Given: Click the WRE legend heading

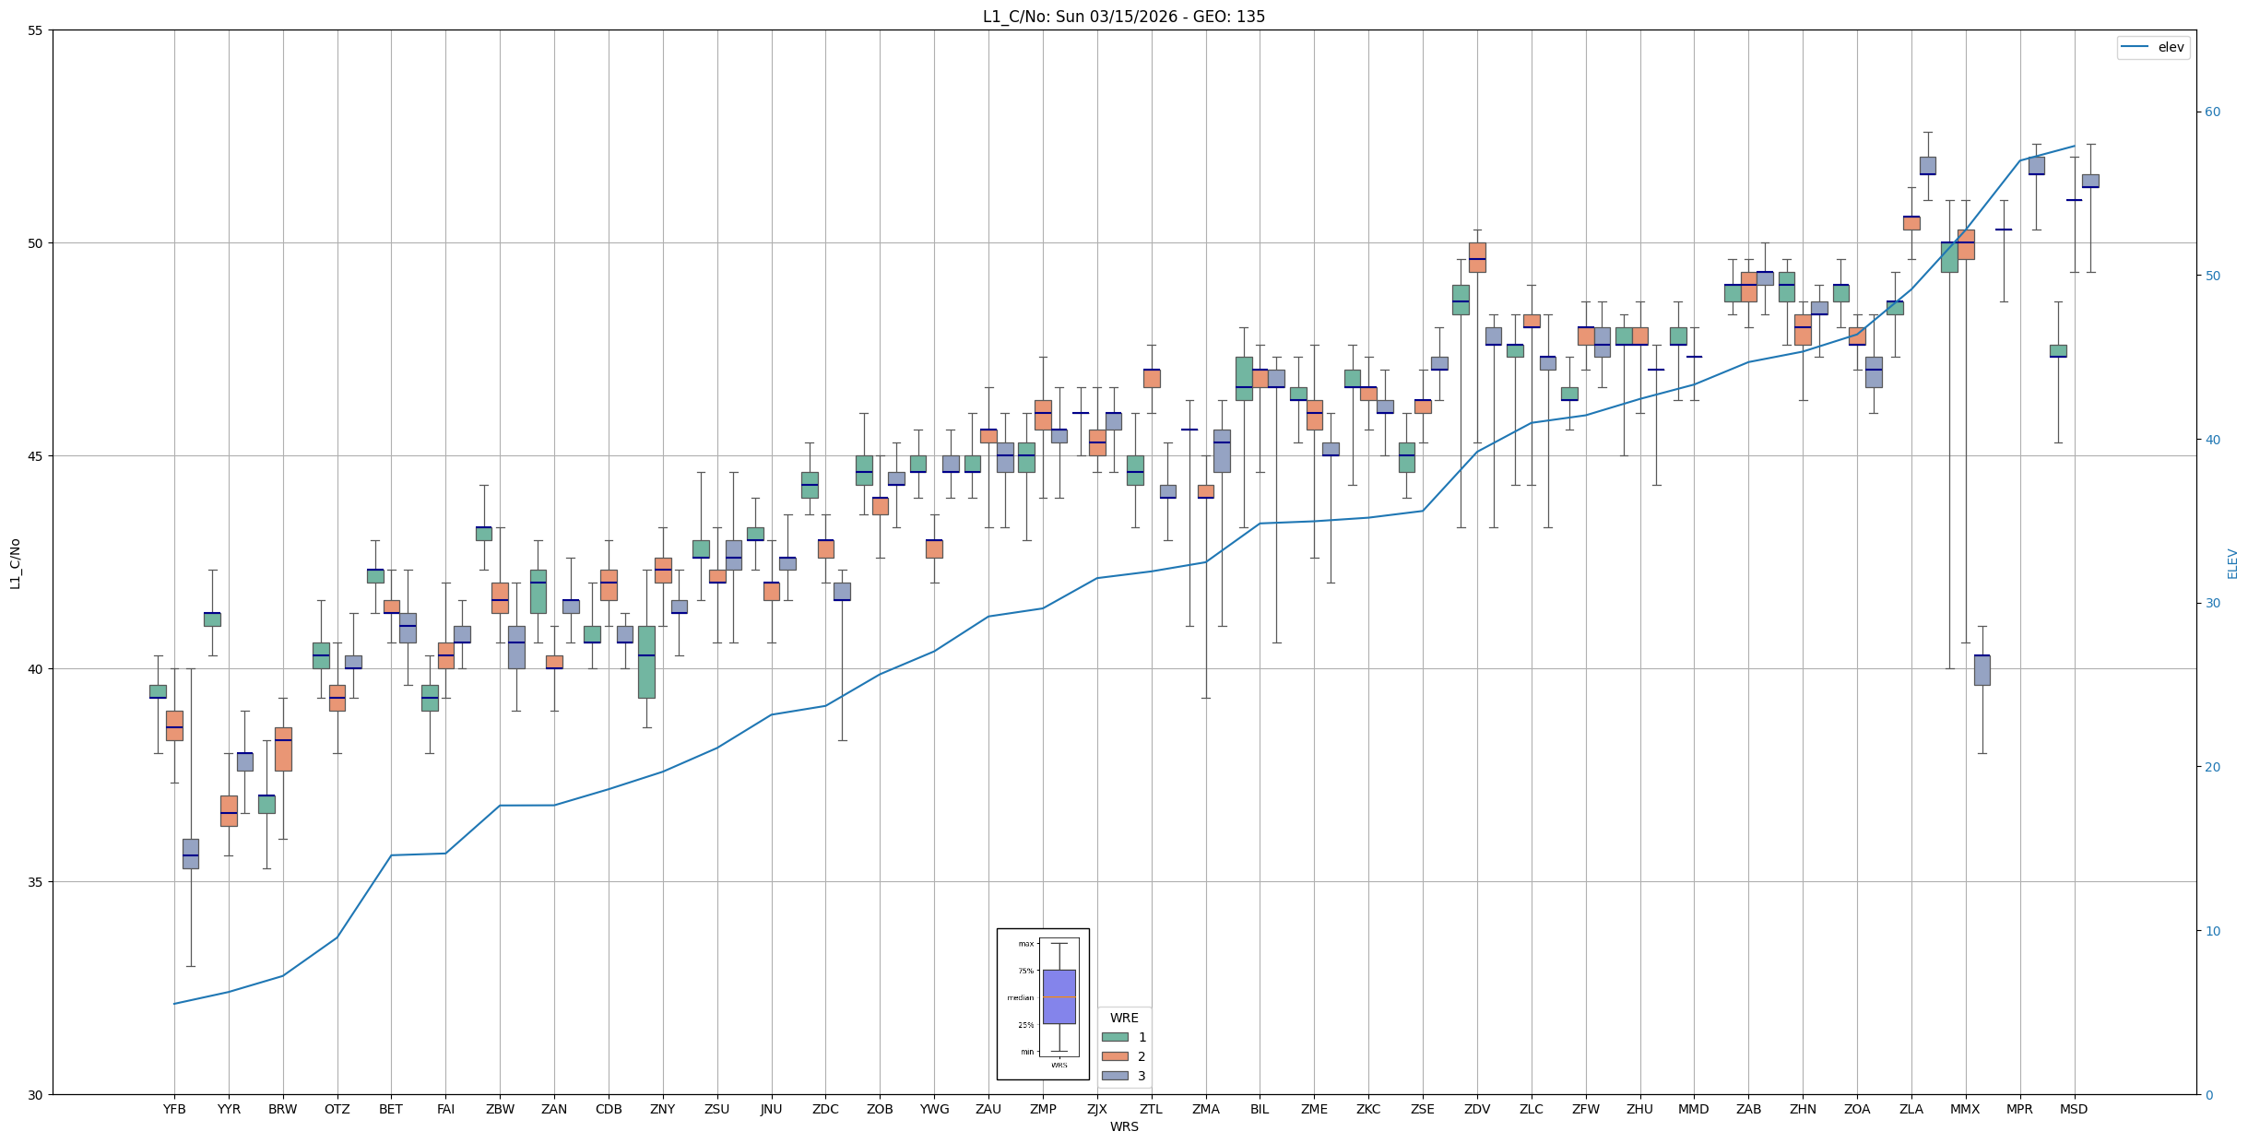Looking at the screenshot, I should pyautogui.click(x=1124, y=1018).
